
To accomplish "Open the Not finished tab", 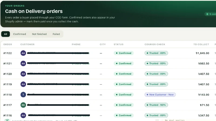I will (39, 34).
